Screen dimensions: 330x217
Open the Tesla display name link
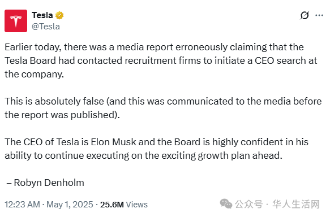[42, 15]
